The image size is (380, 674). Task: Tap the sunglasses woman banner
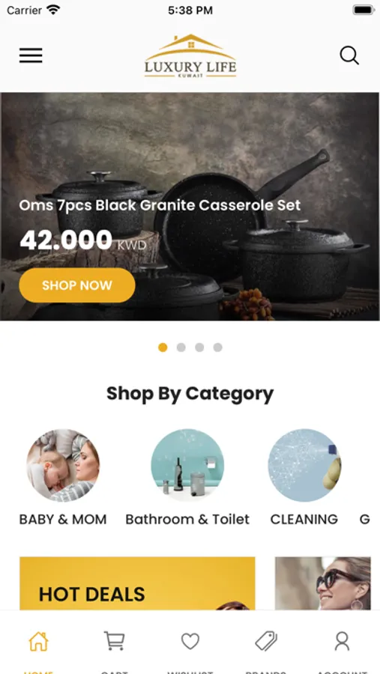[x=323, y=583]
